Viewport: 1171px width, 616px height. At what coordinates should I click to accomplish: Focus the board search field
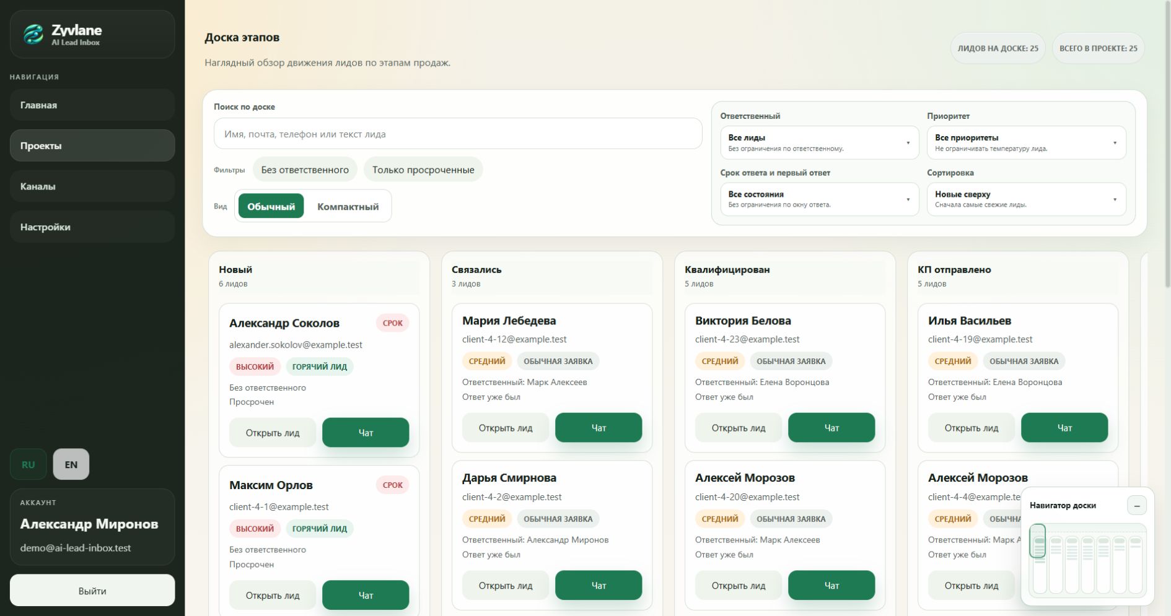458,134
